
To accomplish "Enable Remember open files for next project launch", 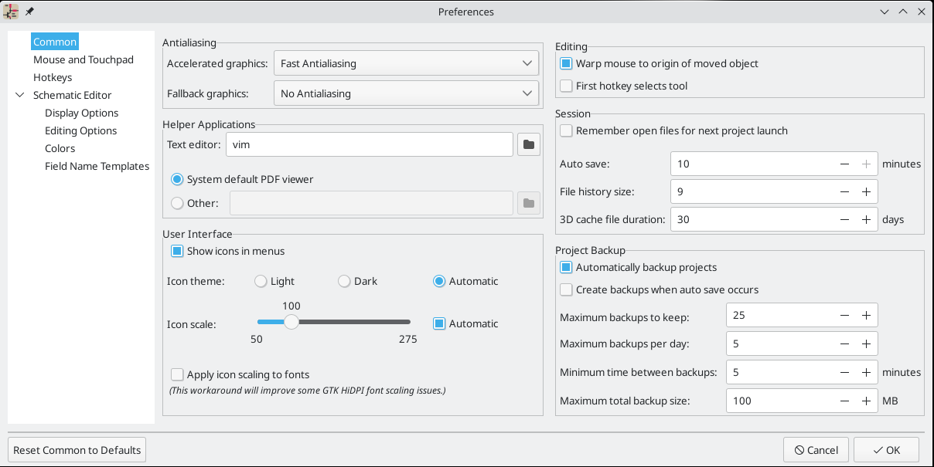I will point(567,130).
